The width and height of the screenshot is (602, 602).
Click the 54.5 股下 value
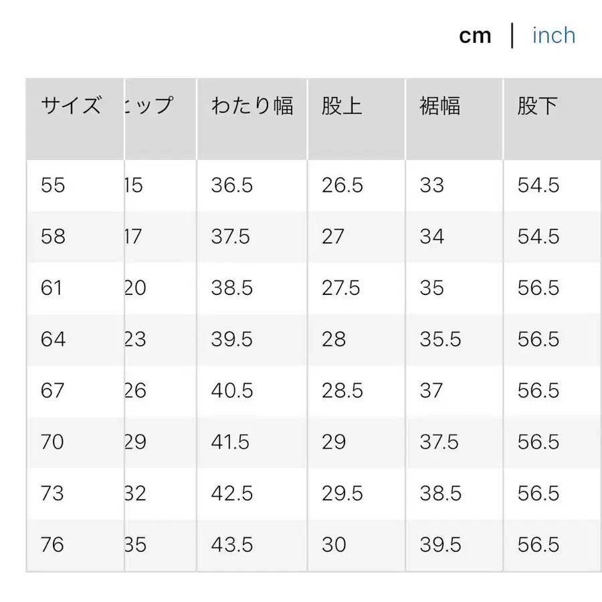tap(538, 186)
